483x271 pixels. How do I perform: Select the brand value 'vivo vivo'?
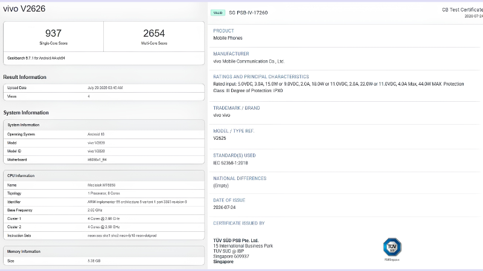[x=222, y=115]
